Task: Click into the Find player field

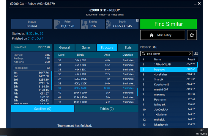Action: (167, 54)
